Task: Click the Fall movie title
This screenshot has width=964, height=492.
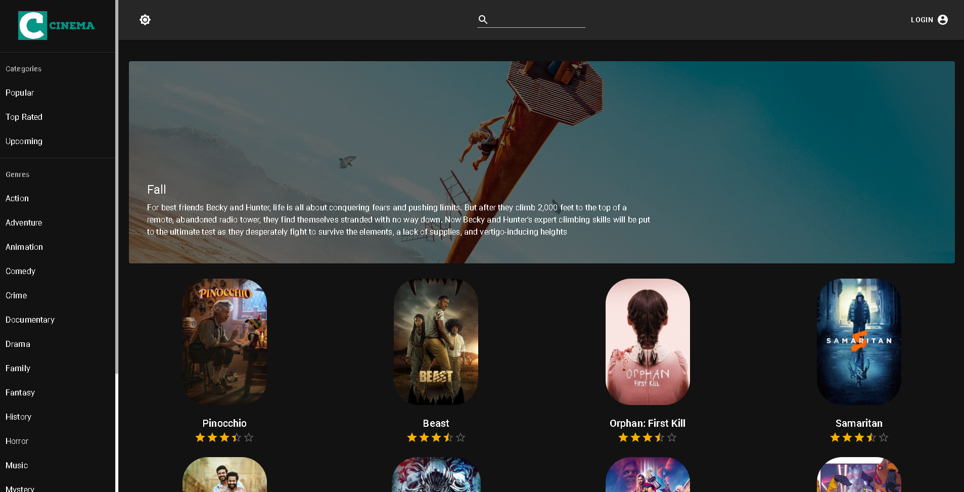Action: click(x=157, y=190)
